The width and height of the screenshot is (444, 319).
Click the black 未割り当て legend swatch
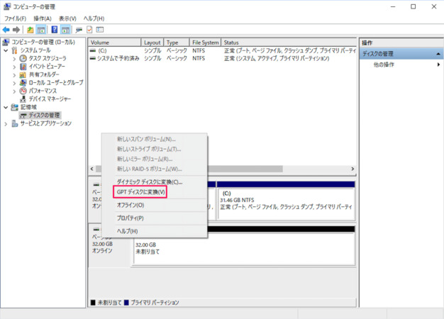click(93, 303)
